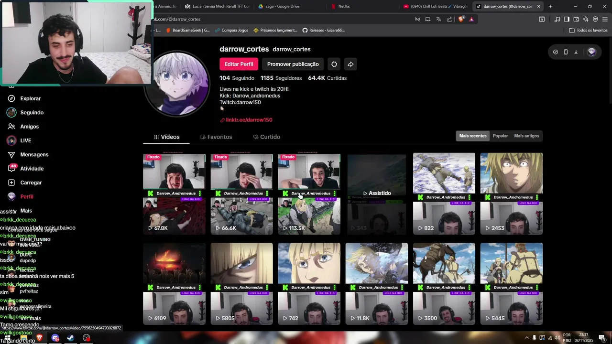Image resolution: width=612 pixels, height=344 pixels.
Task: Click the tab search icon in toolbar
Action: coord(542,19)
